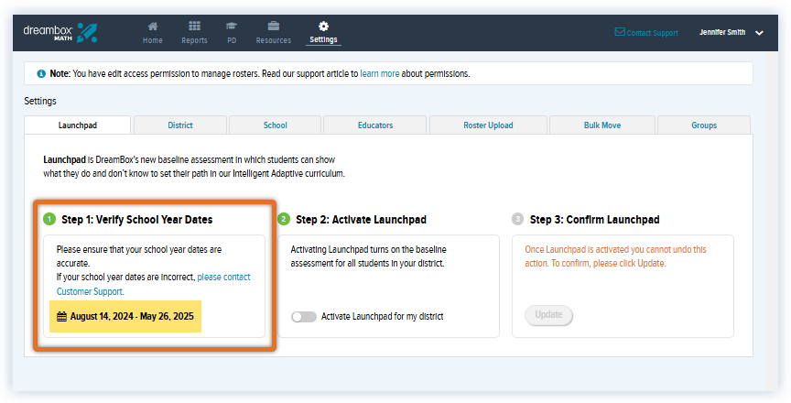This screenshot has width=791, height=403.
Task: Click the Settings page heading
Action: [40, 101]
